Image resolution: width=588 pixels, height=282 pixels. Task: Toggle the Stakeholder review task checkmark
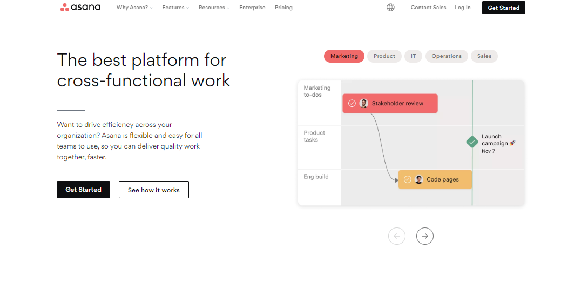pos(352,103)
